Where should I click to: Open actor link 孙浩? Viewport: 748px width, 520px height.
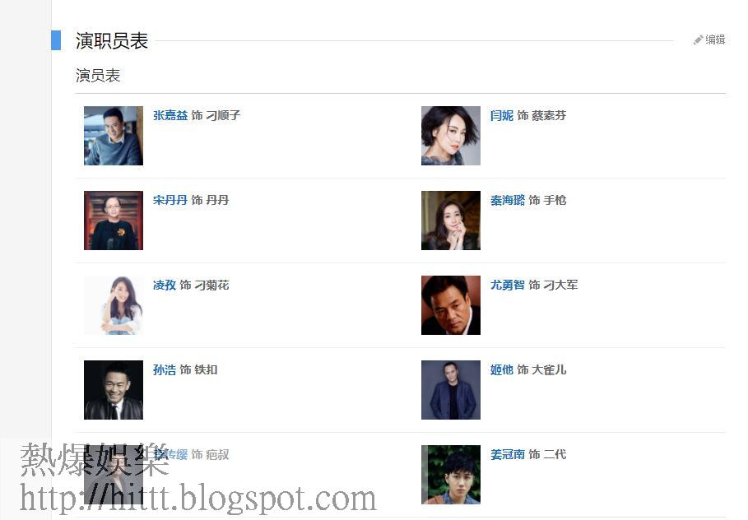click(x=165, y=369)
